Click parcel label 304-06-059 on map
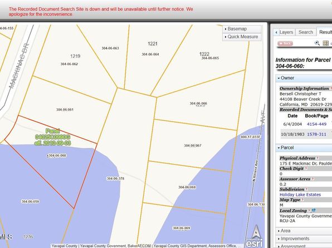This screenshot has width=332, height=248. (30, 201)
